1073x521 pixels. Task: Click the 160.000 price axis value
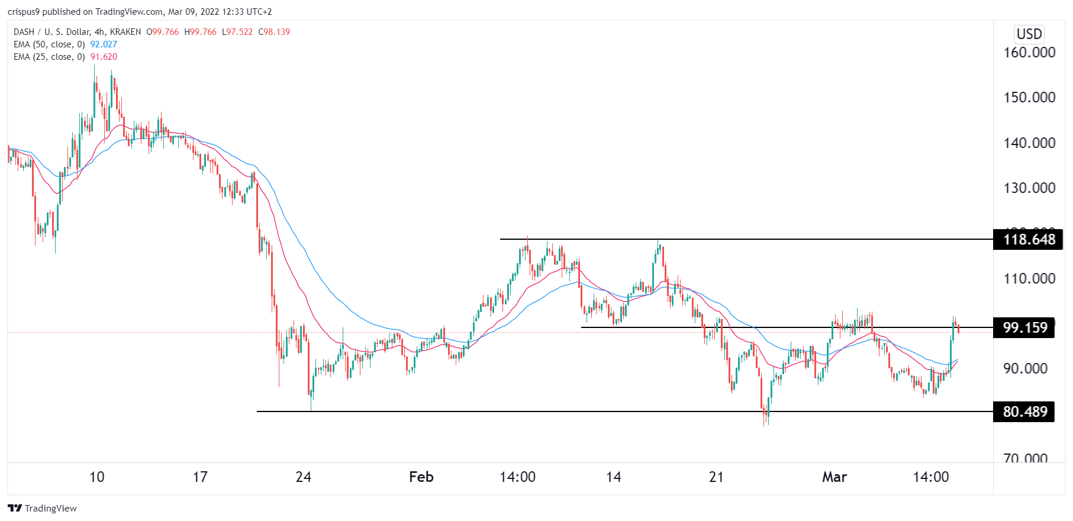(1029, 52)
